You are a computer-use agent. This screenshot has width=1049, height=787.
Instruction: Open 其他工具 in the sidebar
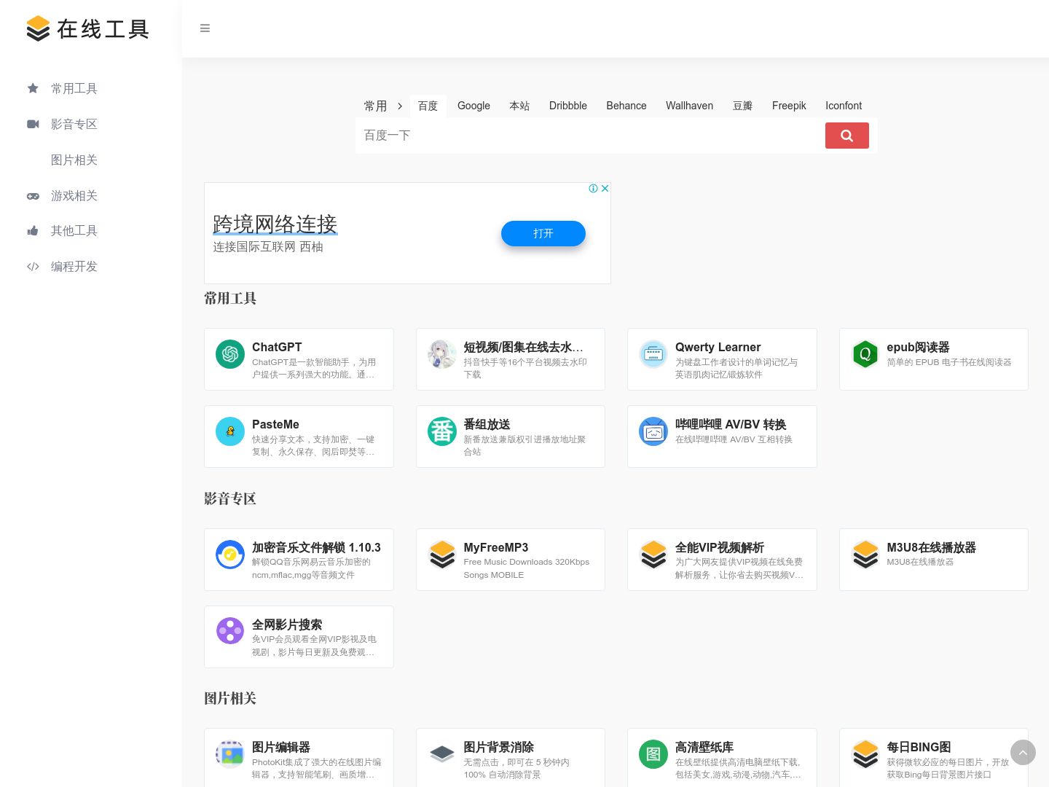[74, 230]
